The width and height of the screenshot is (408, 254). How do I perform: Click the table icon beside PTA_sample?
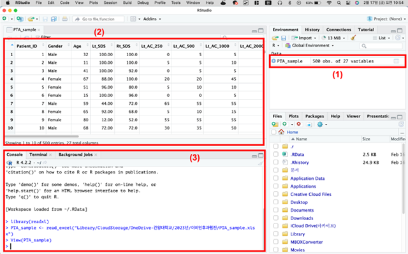[x=397, y=61]
